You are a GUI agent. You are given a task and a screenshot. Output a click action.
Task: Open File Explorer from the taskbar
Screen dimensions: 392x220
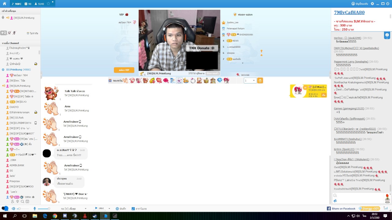(35, 216)
